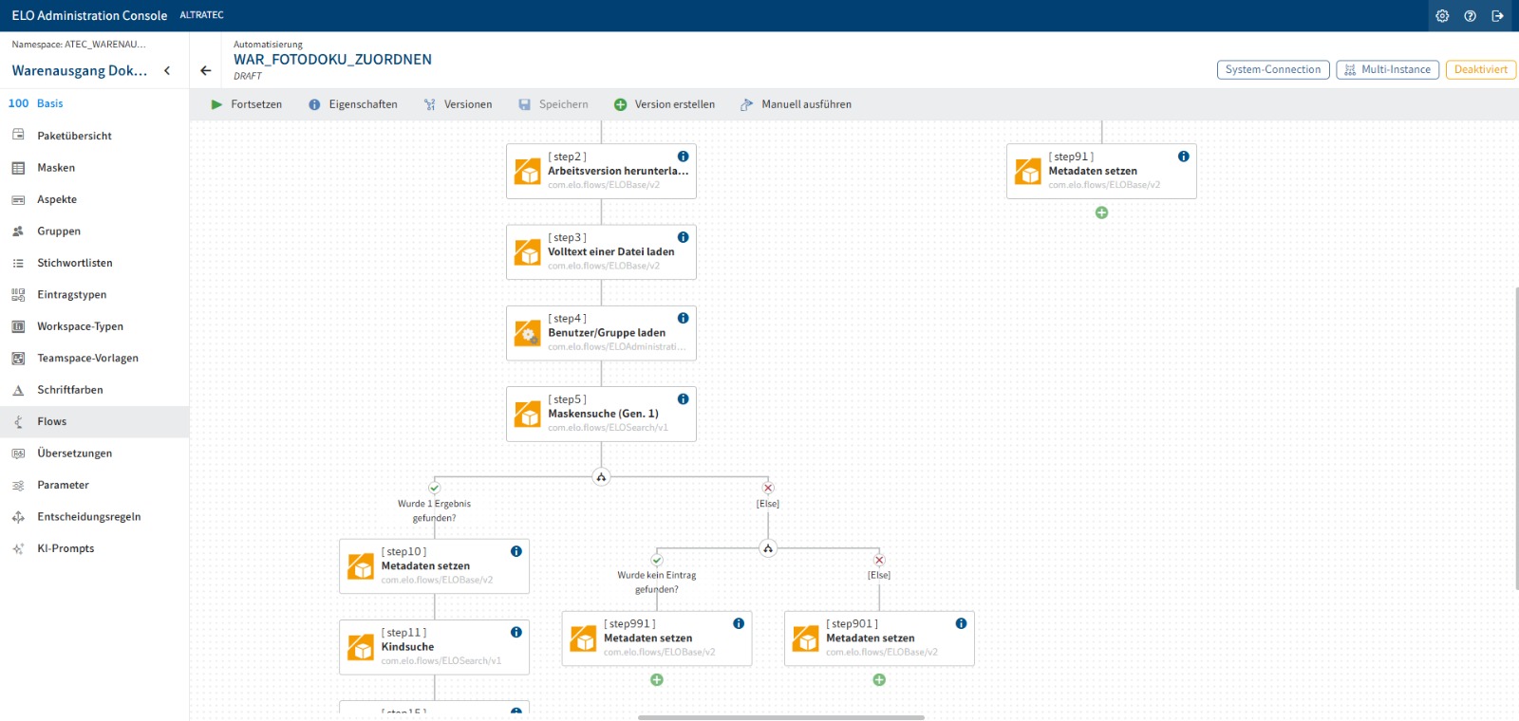Select the step5 Maskensuche (Gen. 1) node
Image resolution: width=1519 pixels, height=721 pixels.
click(601, 414)
